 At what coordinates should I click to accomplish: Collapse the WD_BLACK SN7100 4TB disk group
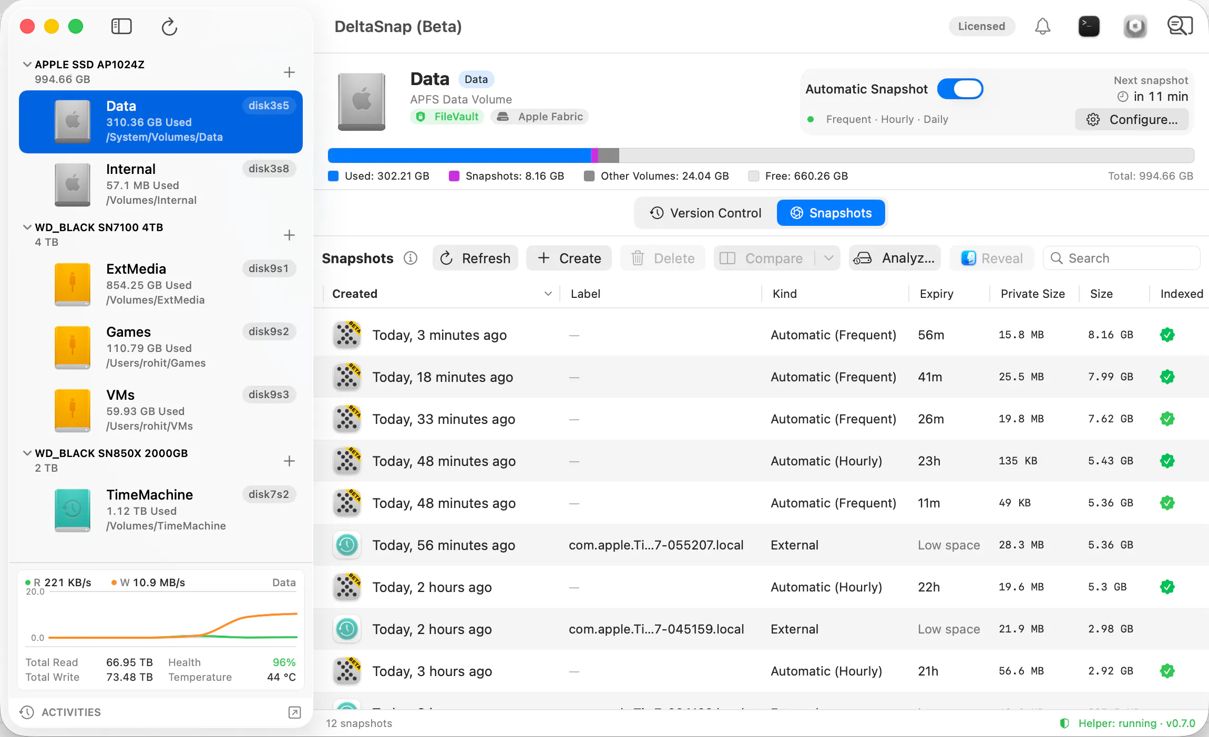click(27, 227)
